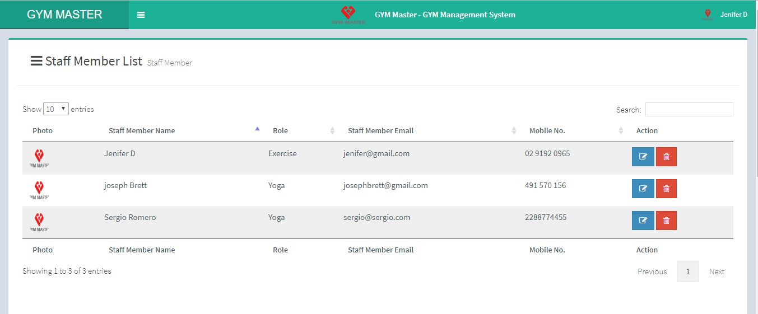
Task: Click the user avatar icon beside Jenifer D
Action: pyautogui.click(x=708, y=15)
